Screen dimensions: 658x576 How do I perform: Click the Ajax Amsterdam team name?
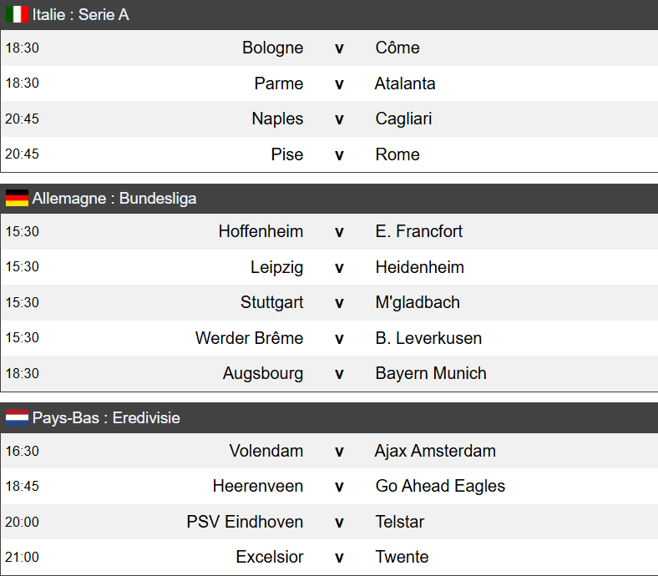435,451
